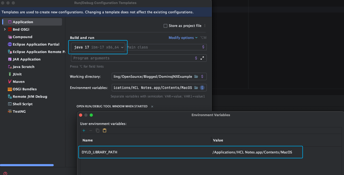
Task: Select the DYLD_LIBRARY_PATH variable row
Action: [133, 152]
